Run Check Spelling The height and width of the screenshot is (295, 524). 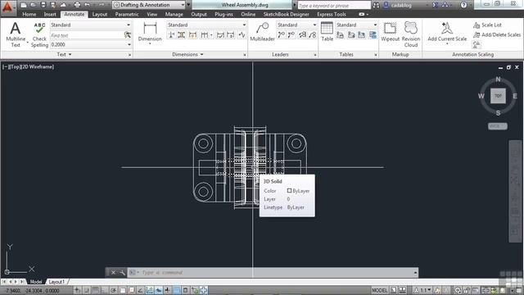39,34
